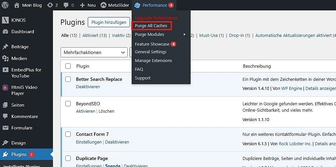Click the Spende link for Duplicate Page

click(x=113, y=166)
